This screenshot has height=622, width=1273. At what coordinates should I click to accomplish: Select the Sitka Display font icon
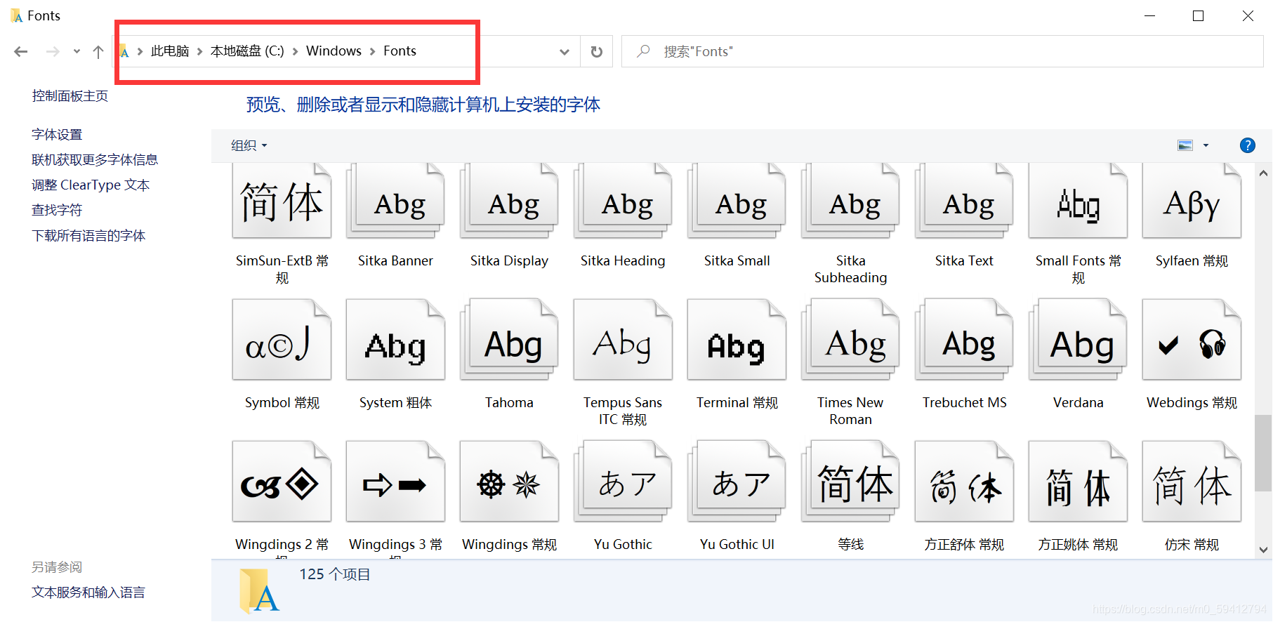[510, 201]
